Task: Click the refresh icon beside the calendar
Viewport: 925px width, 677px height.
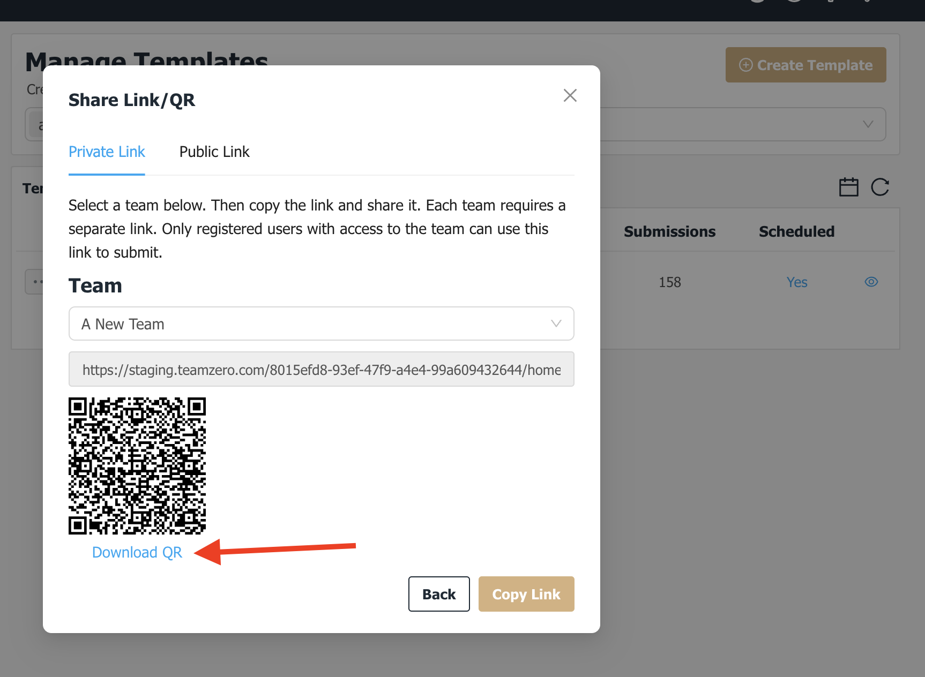Action: pyautogui.click(x=880, y=187)
